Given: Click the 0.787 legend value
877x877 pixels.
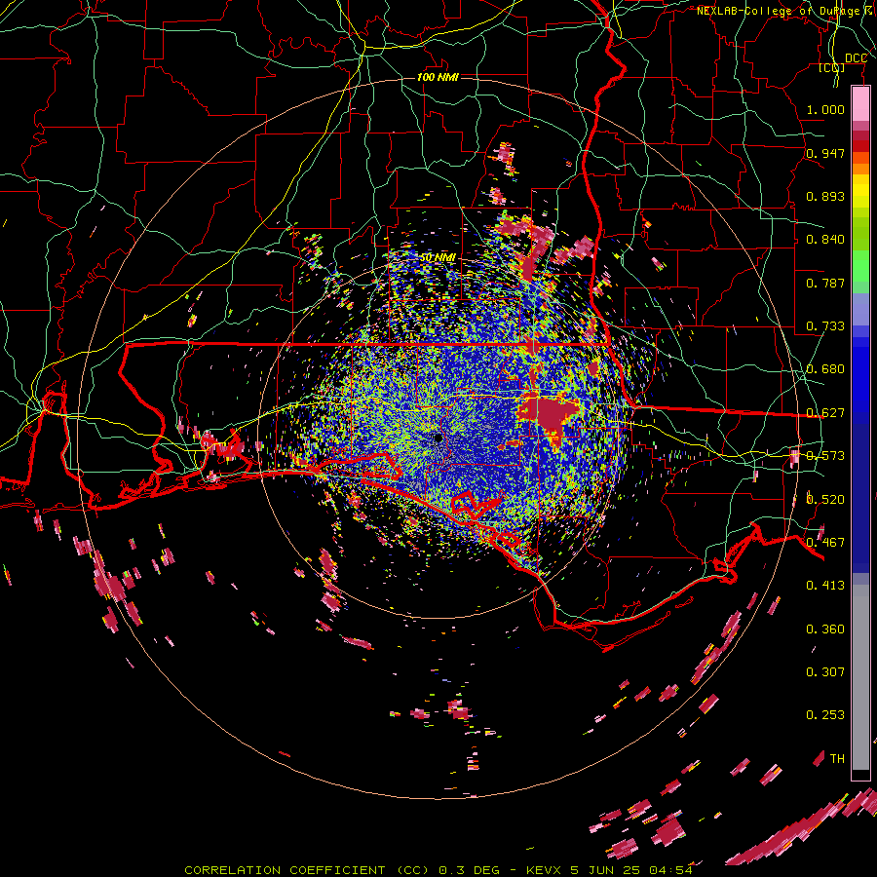Looking at the screenshot, I should click(825, 283).
